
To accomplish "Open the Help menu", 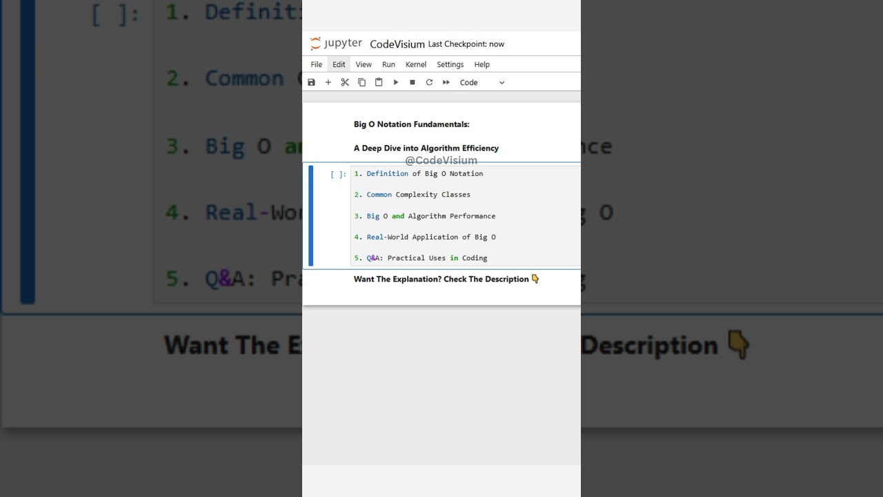I will coord(482,64).
